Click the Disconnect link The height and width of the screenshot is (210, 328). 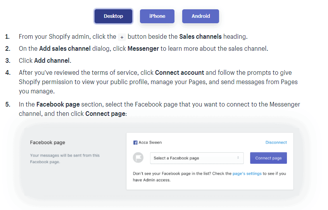276,143
